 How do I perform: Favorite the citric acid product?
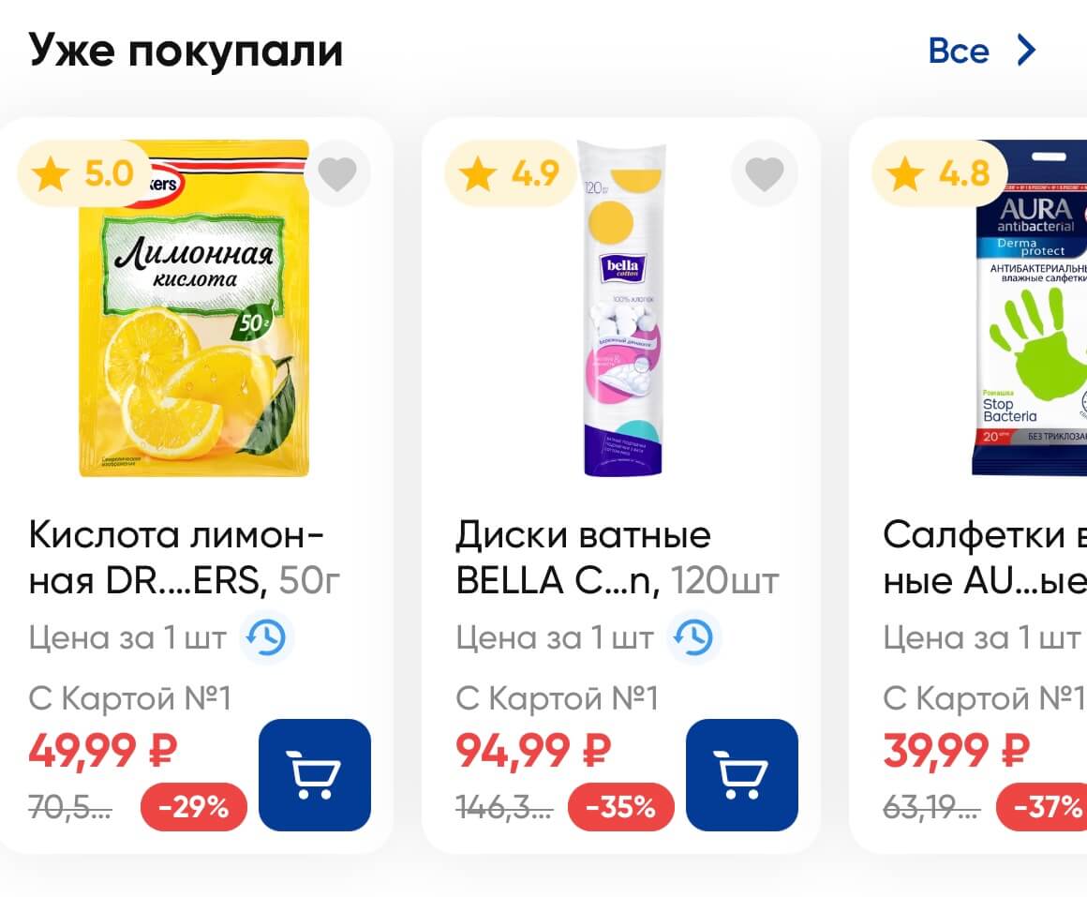coord(337,173)
